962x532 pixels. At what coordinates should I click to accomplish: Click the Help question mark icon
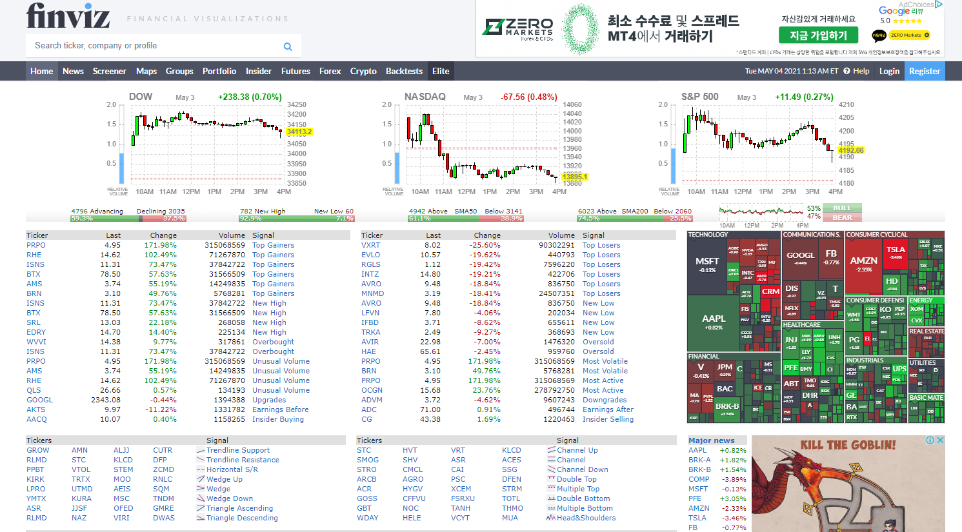click(847, 71)
